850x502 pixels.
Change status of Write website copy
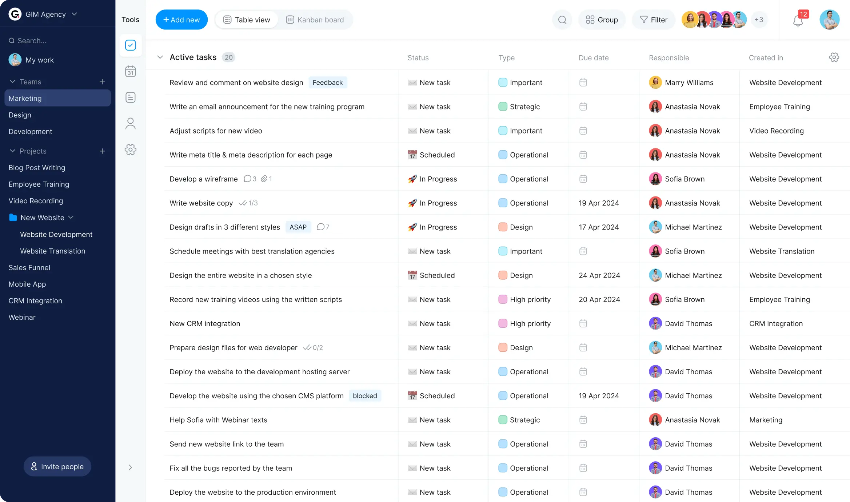tap(432, 203)
